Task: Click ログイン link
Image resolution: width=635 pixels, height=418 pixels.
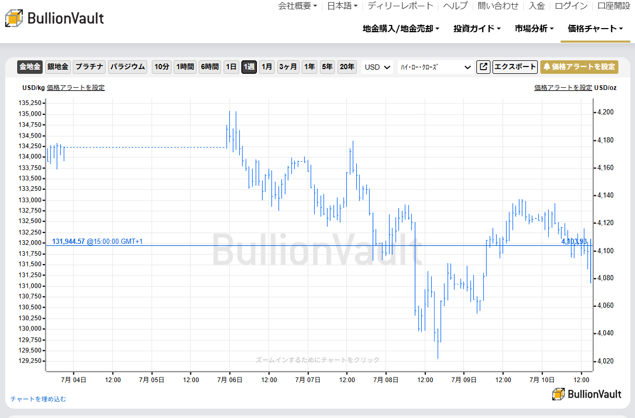Action: click(571, 6)
